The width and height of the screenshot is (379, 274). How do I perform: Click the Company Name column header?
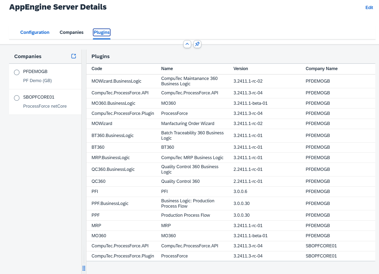click(x=321, y=68)
